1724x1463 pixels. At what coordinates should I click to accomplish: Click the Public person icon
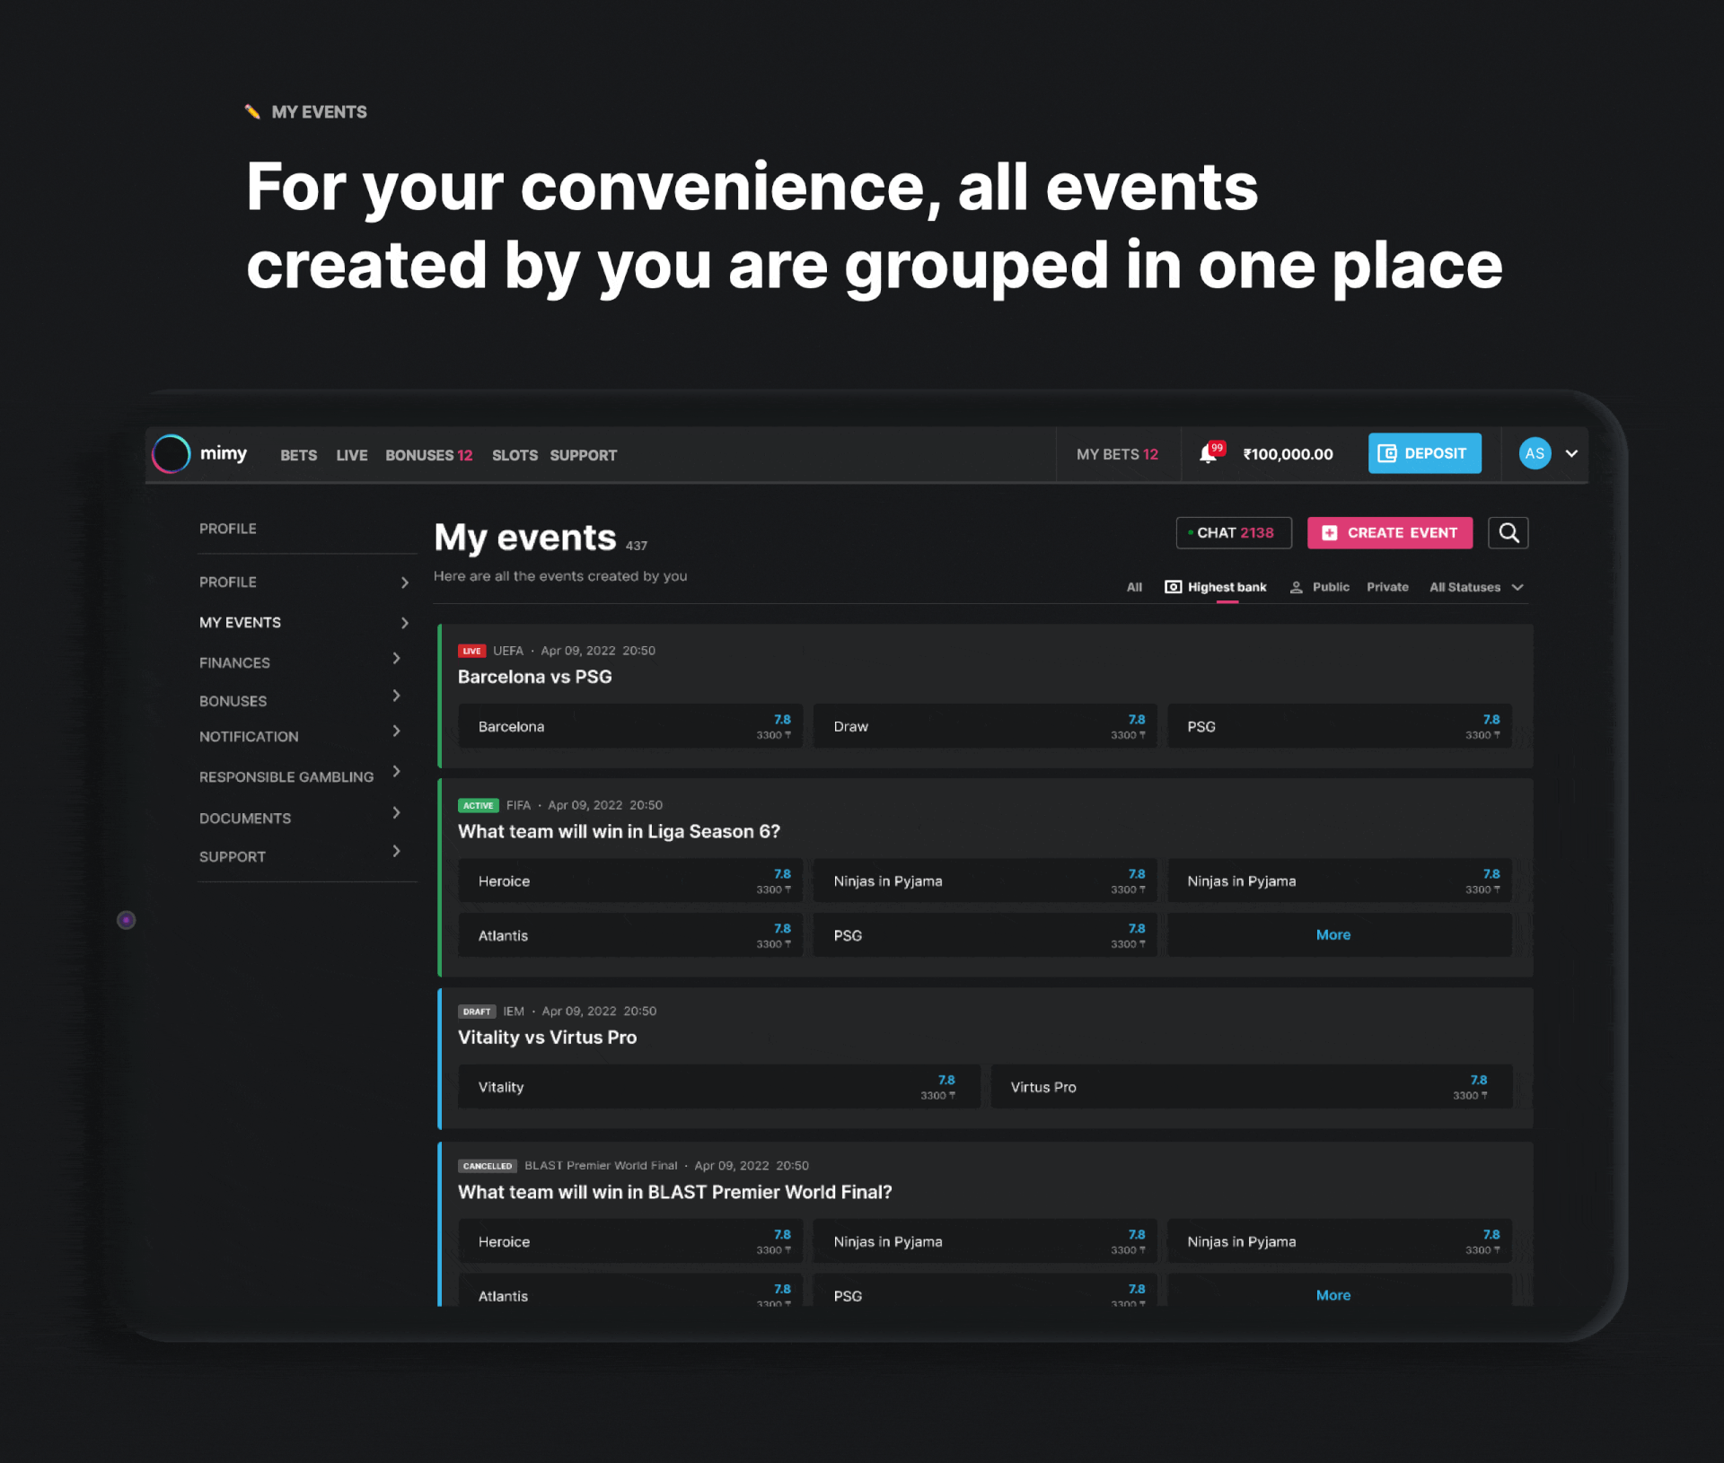pyautogui.click(x=1296, y=587)
